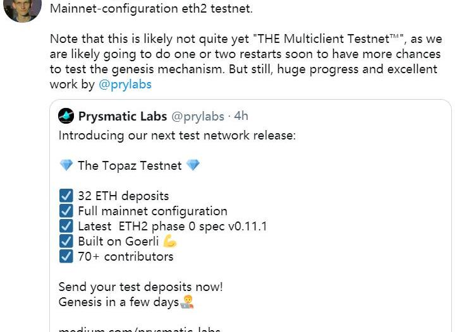The image size is (457, 332).
Task: Open the @prylabs mention after "work by"
Action: [x=125, y=84]
